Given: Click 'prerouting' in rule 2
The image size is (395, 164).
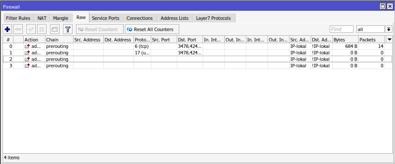Looking at the screenshot, I should pyautogui.click(x=57, y=60).
